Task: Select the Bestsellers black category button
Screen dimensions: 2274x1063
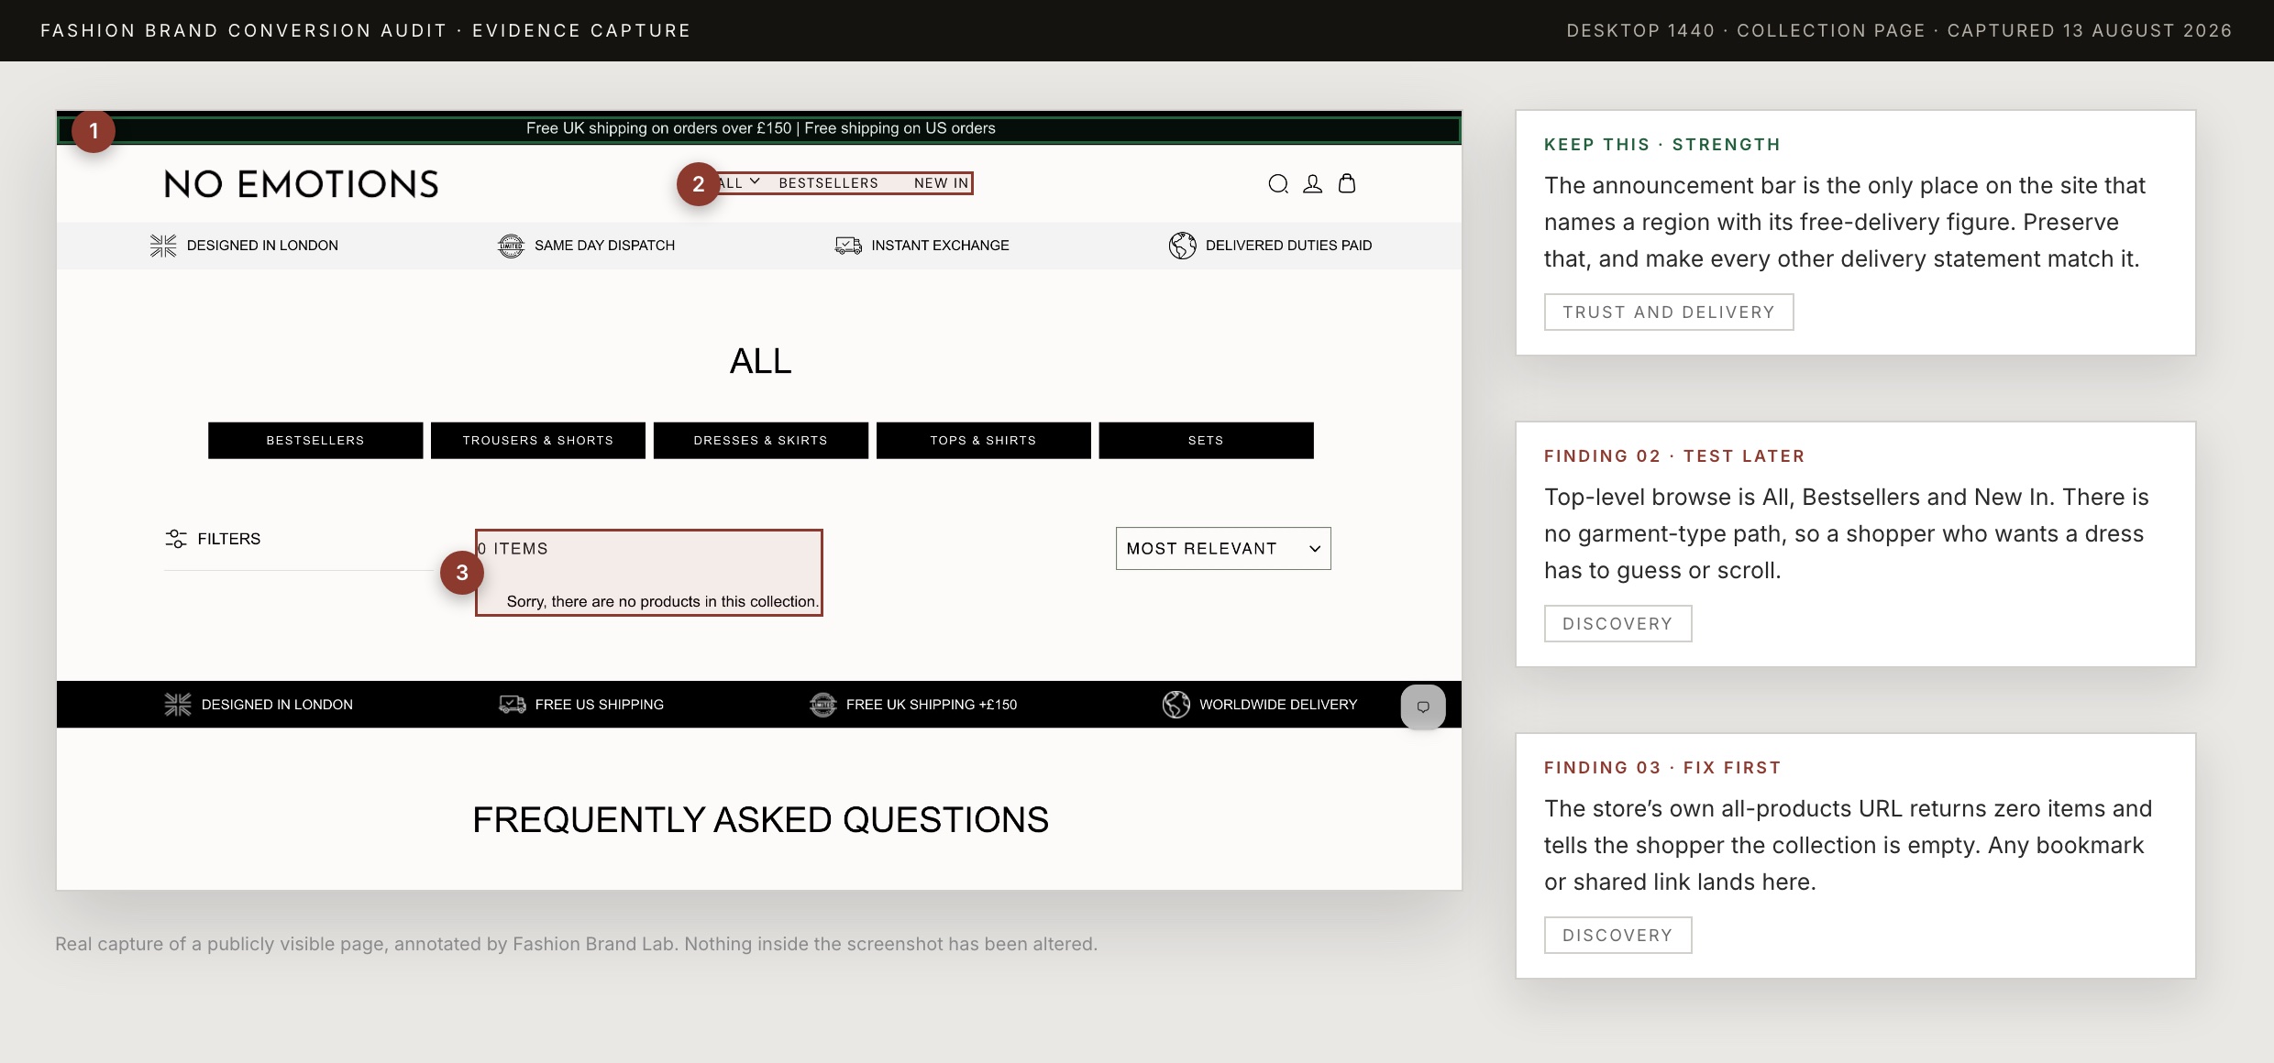Action: pos(315,441)
